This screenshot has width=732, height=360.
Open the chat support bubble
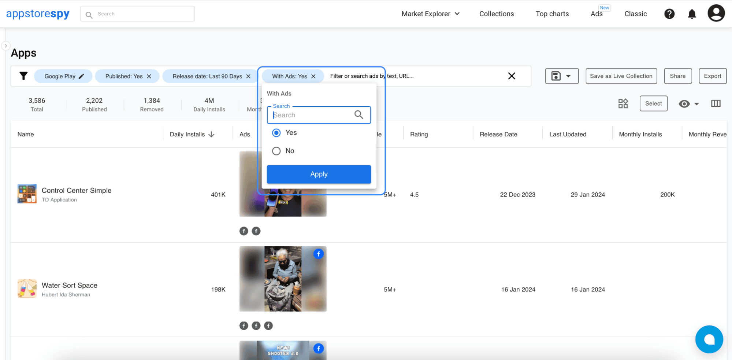[x=709, y=339]
